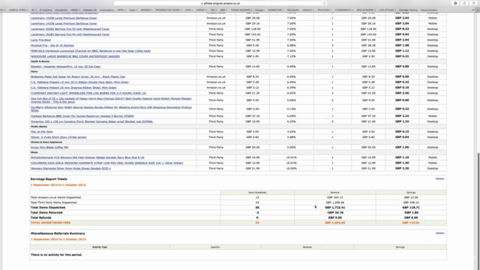This screenshot has width=480, height=270.
Task: Open the Happy Hari's Nag Champa incense link
Action: tap(111, 100)
